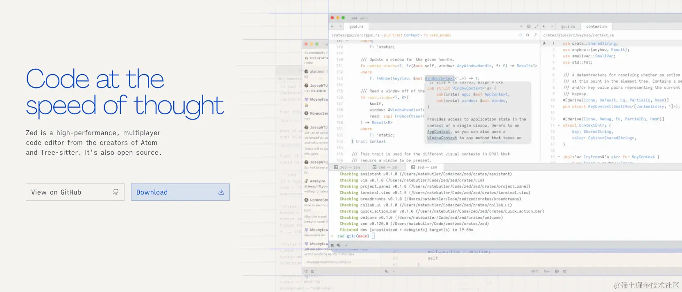This screenshot has height=292, width=682.
Task: Click the download arrow icon
Action: [221, 192]
